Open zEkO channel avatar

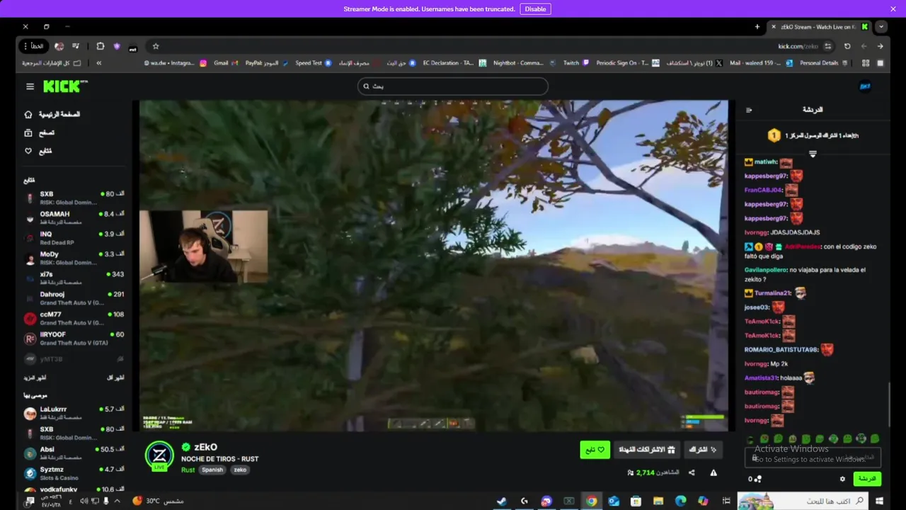[159, 455]
